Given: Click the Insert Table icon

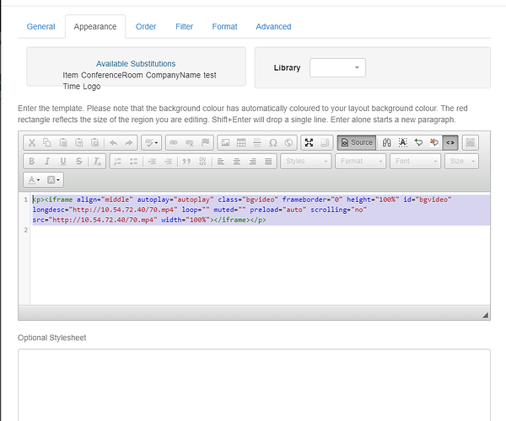Looking at the screenshot, I should [241, 142].
